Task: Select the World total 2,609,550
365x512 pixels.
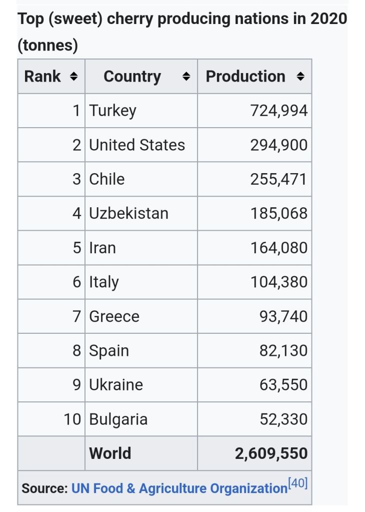Action: [x=271, y=453]
